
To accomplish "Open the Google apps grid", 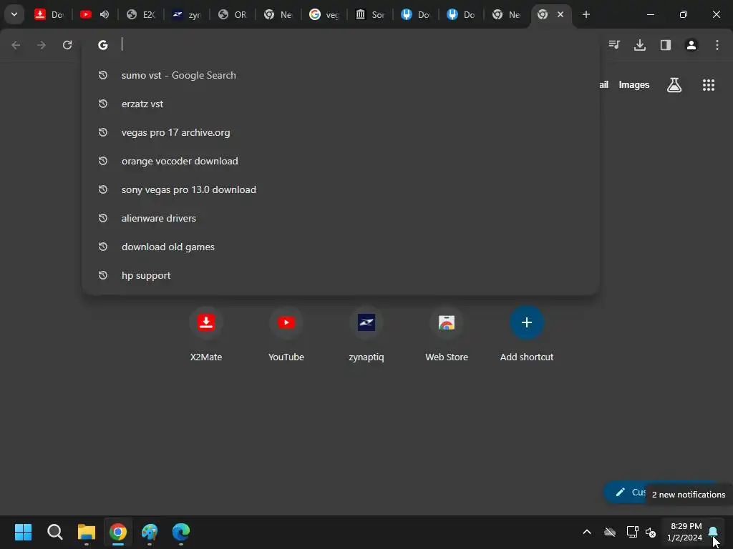I will click(x=709, y=85).
